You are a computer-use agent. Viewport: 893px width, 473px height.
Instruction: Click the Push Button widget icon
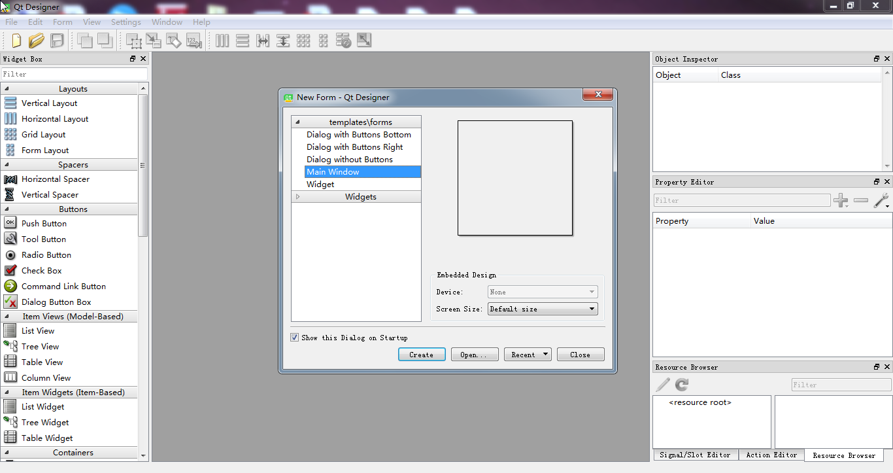click(10, 223)
